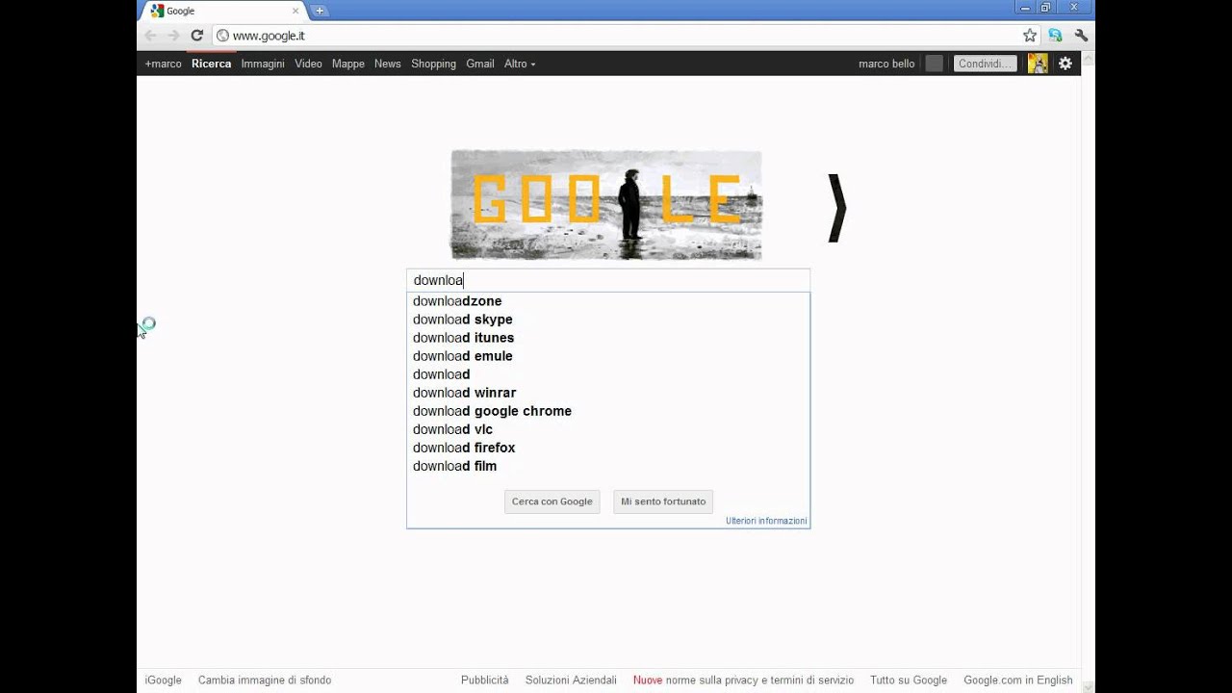This screenshot has height=693, width=1232.
Task: Open +marco profile link
Action: tap(163, 64)
